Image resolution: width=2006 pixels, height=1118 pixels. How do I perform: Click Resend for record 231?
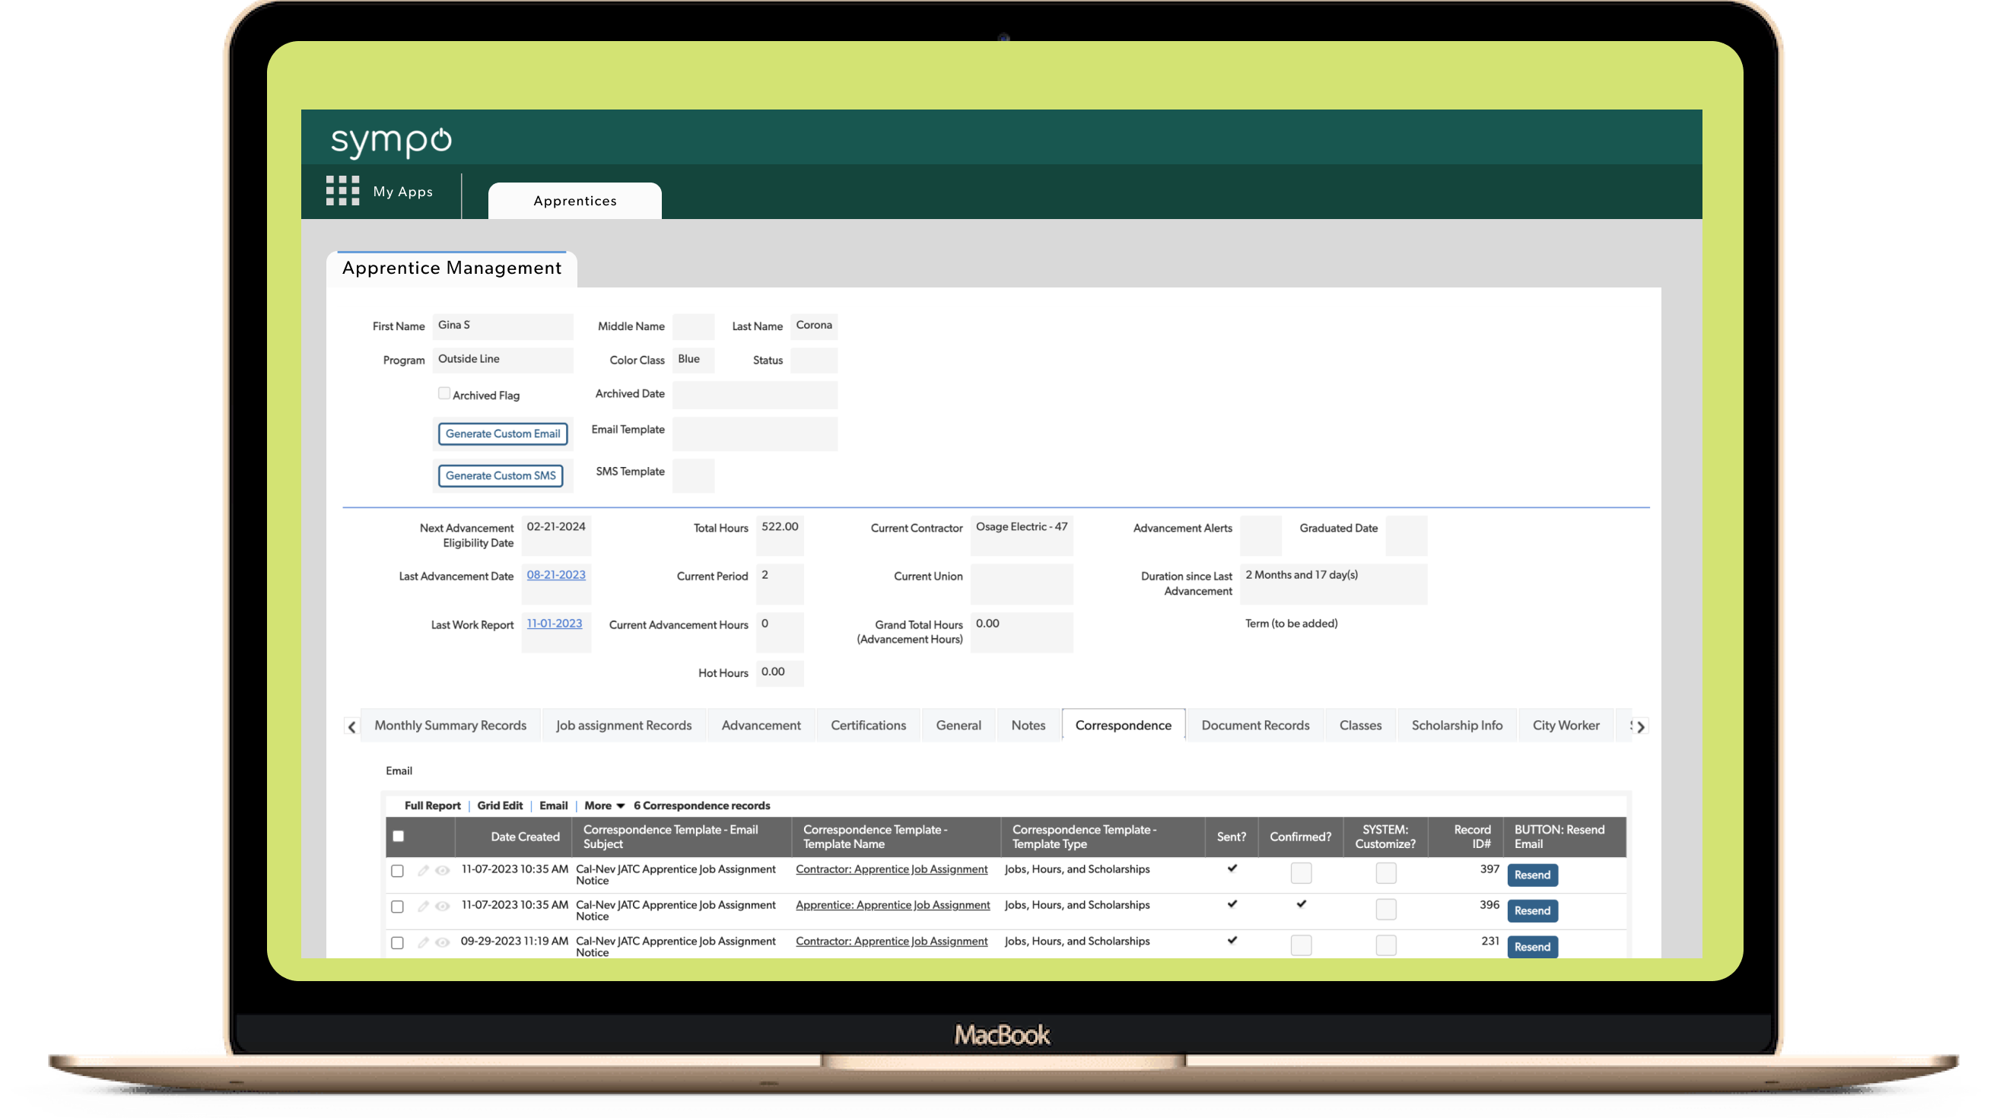[1532, 946]
